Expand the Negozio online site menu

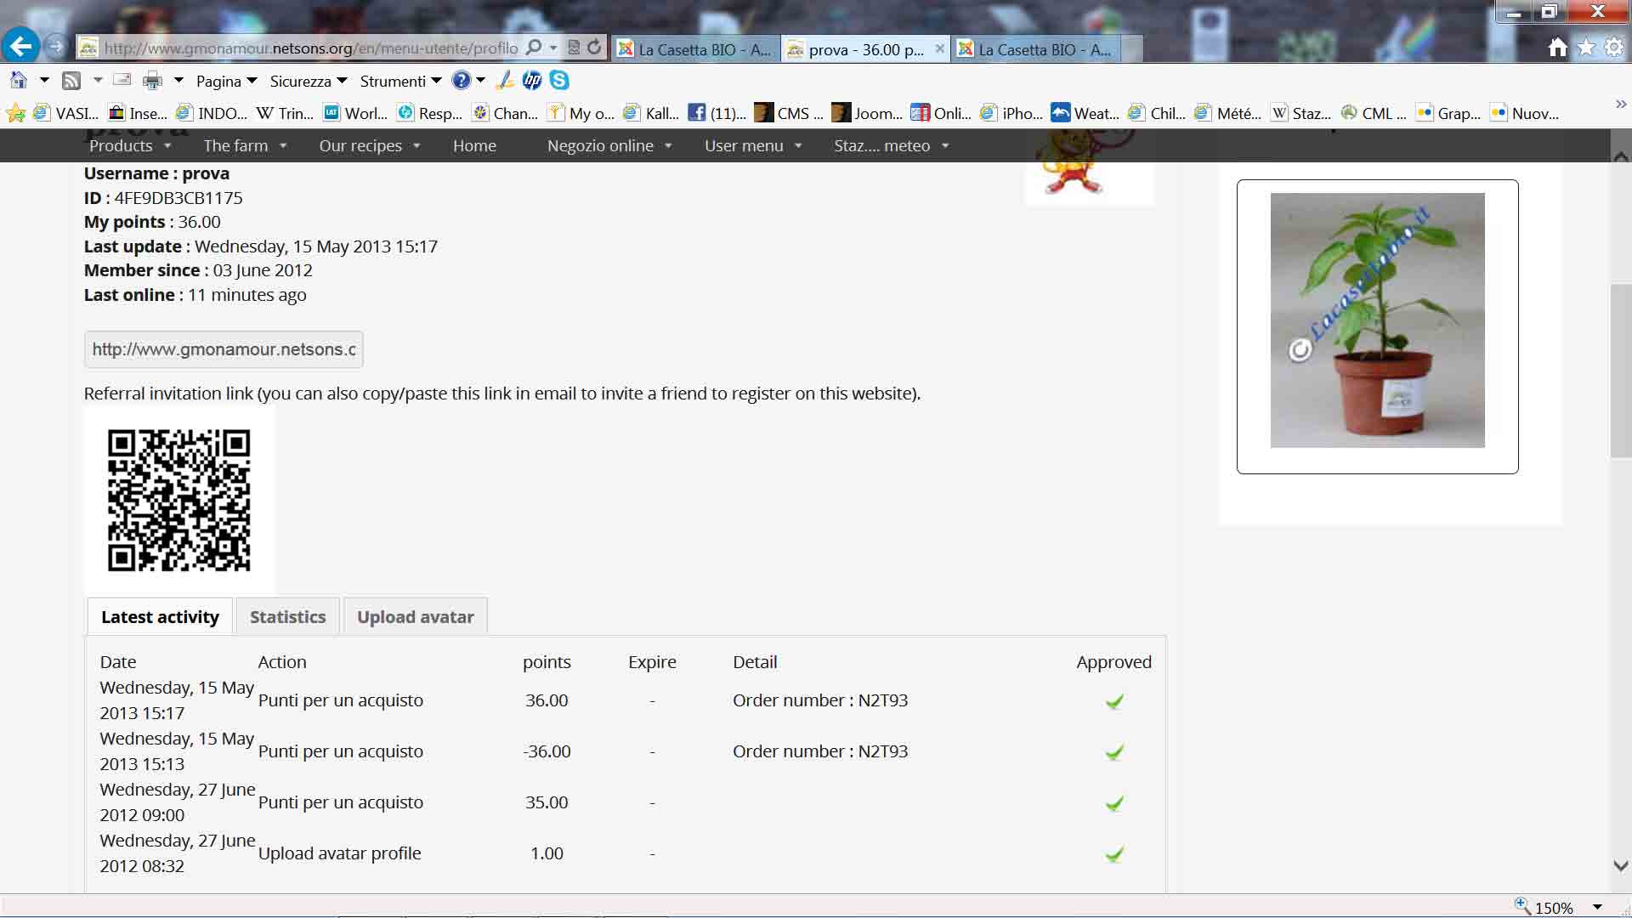pyautogui.click(x=609, y=146)
